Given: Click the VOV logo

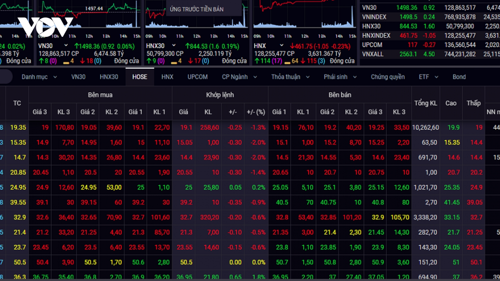Looking at the screenshot, I should (x=45, y=27).
